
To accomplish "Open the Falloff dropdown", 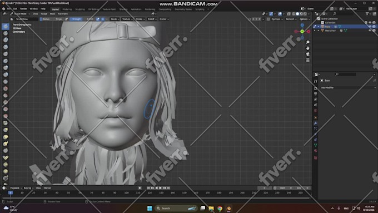I will pos(152,19).
